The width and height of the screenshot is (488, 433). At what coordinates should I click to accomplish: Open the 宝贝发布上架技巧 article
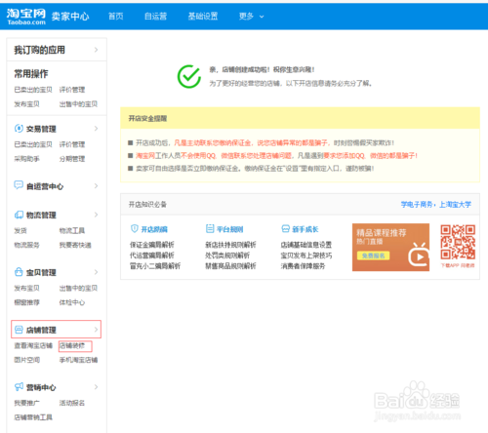pos(306,256)
